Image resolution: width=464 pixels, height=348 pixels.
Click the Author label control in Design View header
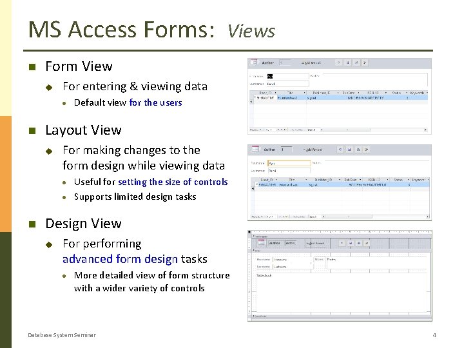(x=275, y=243)
